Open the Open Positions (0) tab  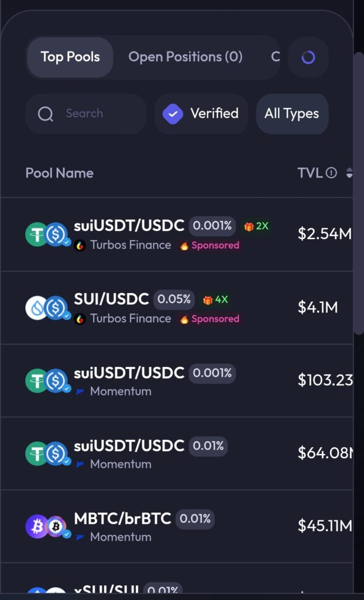185,57
